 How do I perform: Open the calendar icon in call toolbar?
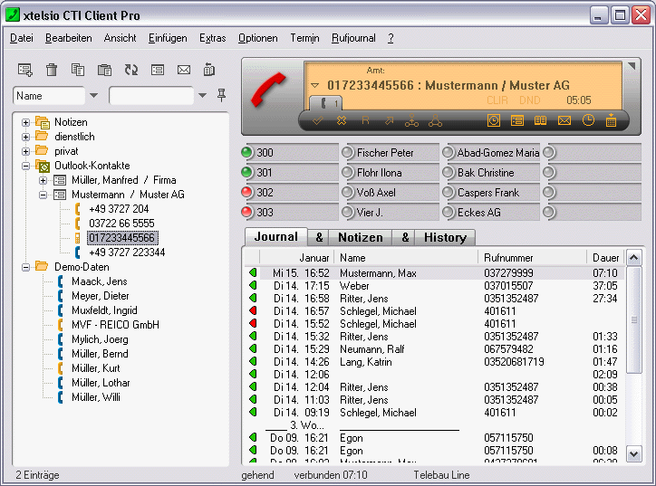click(x=612, y=120)
